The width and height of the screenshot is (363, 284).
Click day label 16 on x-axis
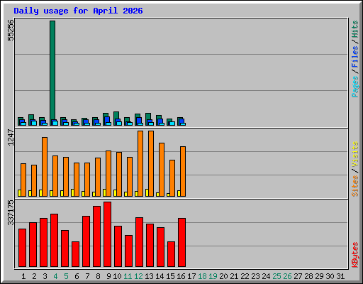181,276
